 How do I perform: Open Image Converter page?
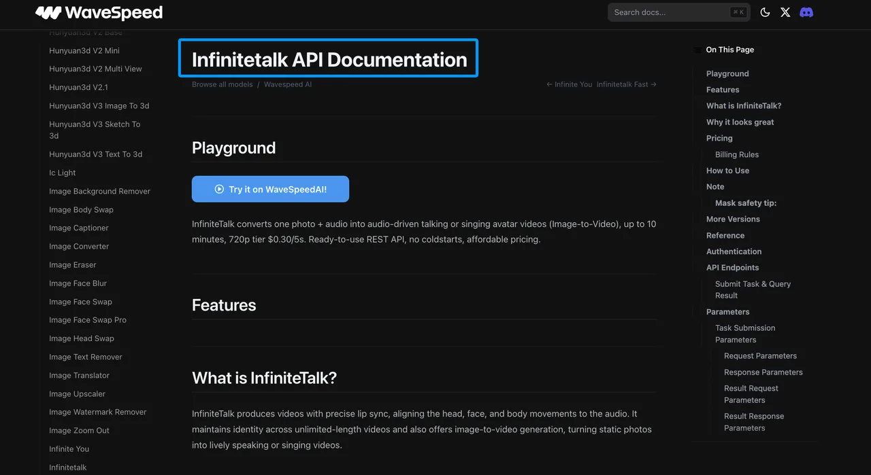coord(79,246)
